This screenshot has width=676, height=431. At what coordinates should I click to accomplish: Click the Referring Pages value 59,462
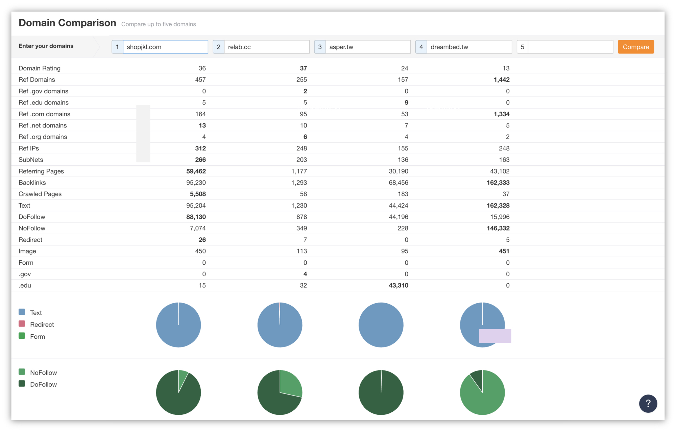[196, 171]
